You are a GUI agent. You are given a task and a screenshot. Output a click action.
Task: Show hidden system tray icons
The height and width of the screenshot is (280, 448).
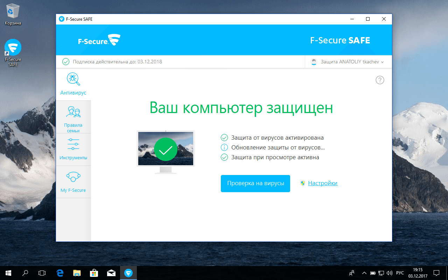pyautogui.click(x=364, y=273)
